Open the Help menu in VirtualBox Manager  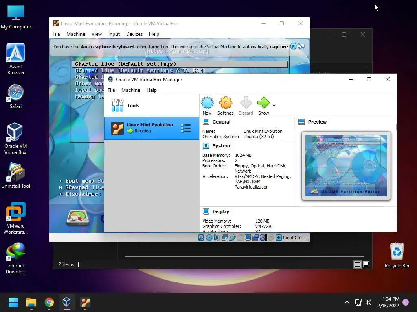pyautogui.click(x=151, y=90)
